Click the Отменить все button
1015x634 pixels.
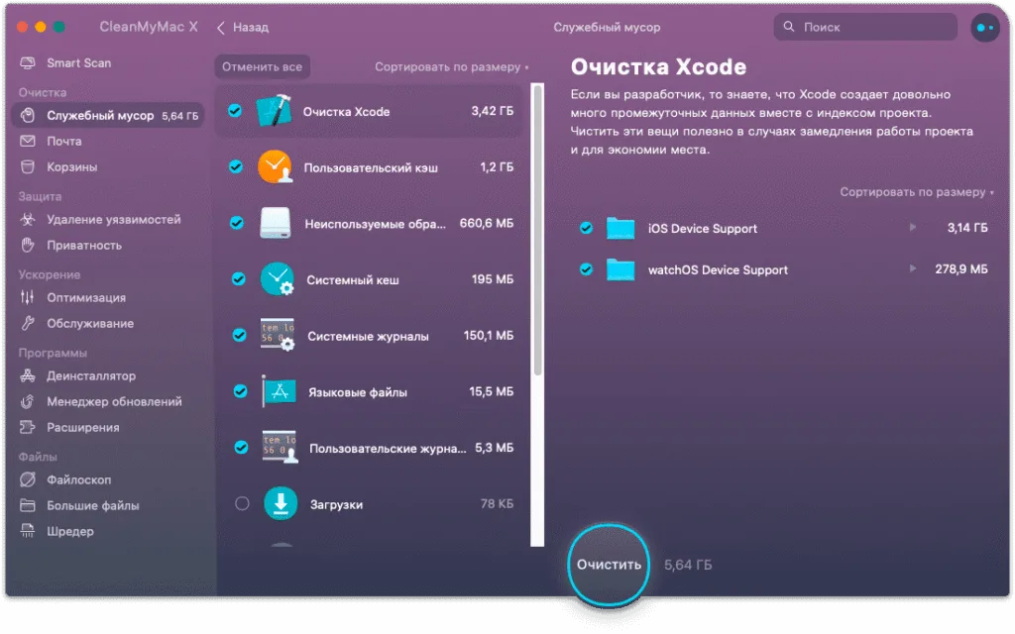262,66
